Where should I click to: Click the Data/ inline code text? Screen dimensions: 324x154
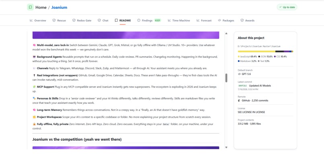coord(166,124)
